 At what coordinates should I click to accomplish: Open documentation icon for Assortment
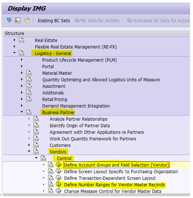pos(29,86)
